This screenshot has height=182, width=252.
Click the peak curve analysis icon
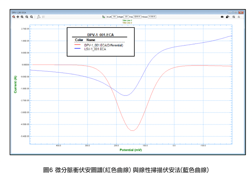click(x=38, y=17)
